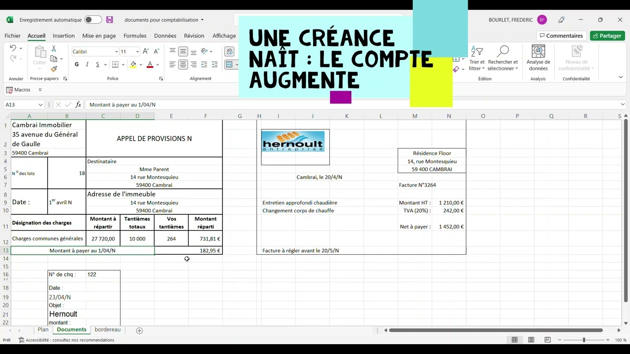Click the insert function fx icon
630x354 pixels.
pos(78,105)
